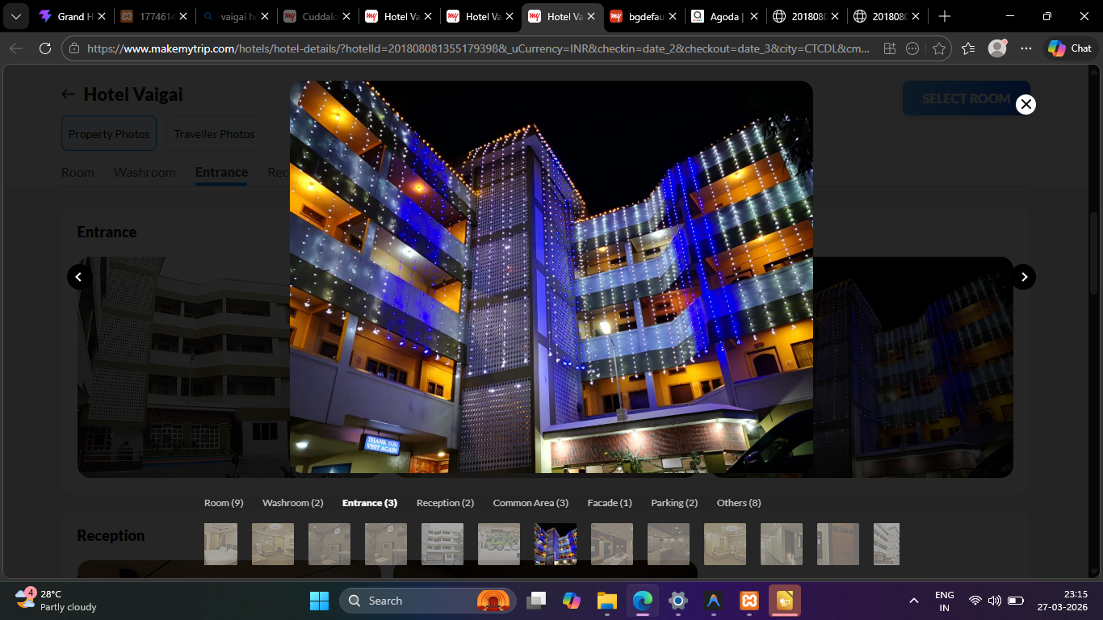
Task: Switch to Traveller Photos
Action: point(214,134)
